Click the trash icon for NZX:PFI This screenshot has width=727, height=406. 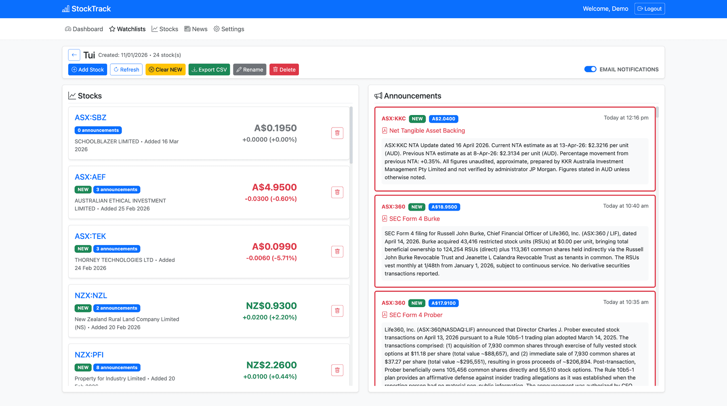(337, 370)
